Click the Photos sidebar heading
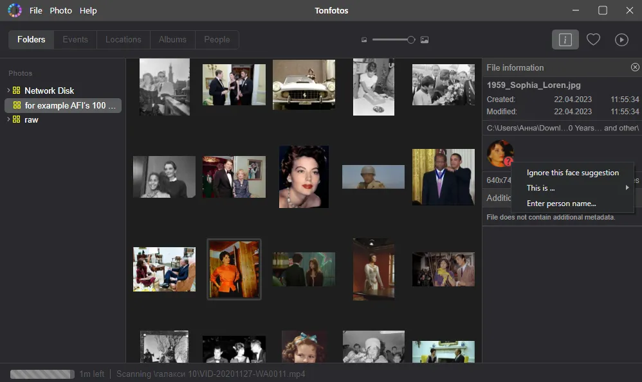This screenshot has width=642, height=382. click(21, 73)
